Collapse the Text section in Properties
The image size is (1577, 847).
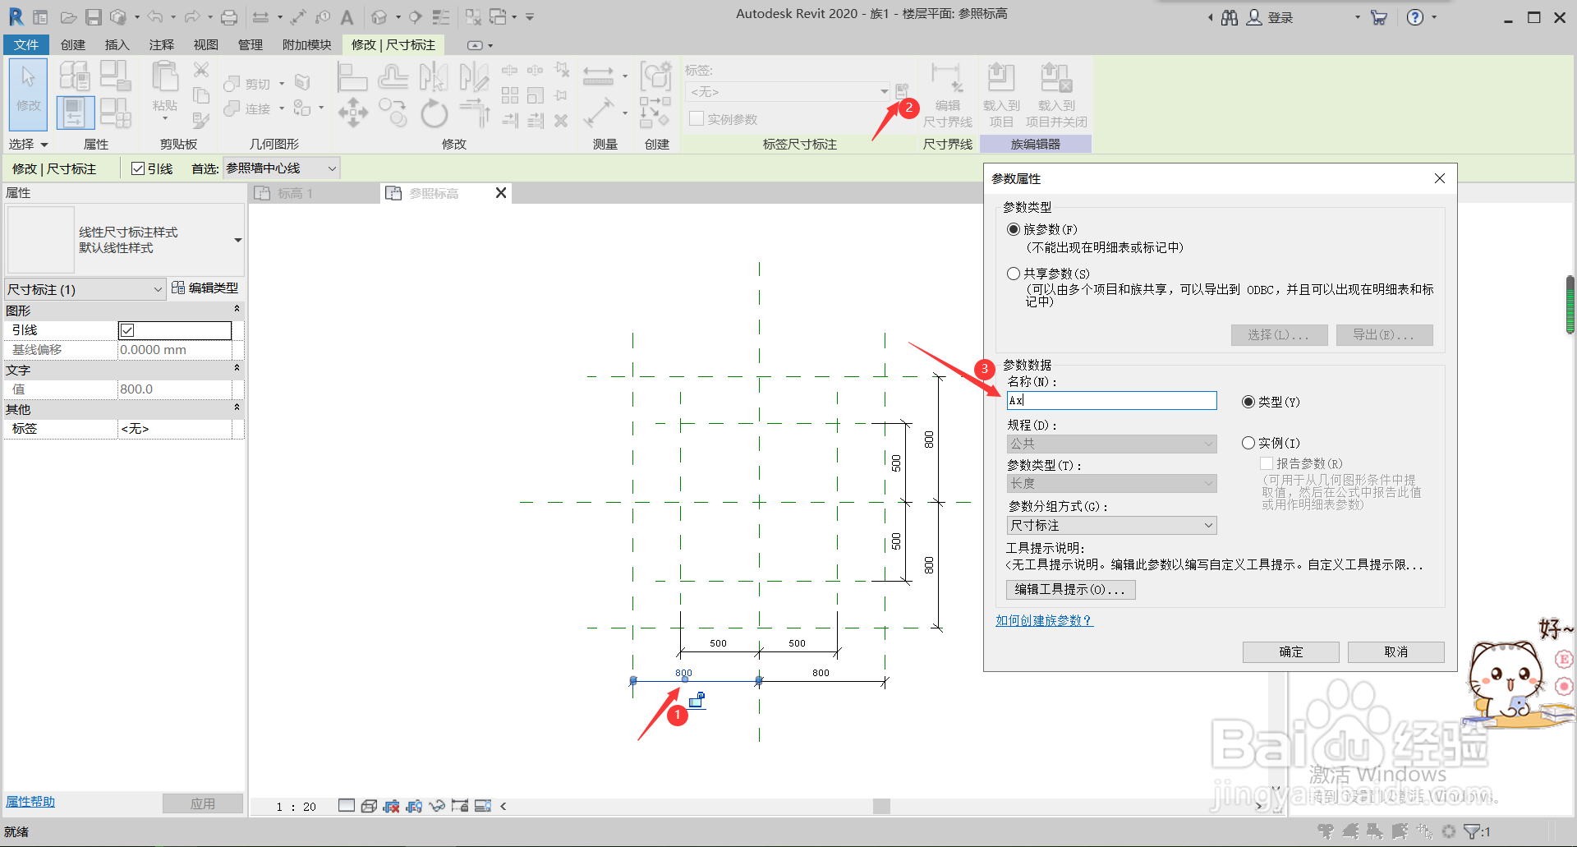click(x=237, y=369)
